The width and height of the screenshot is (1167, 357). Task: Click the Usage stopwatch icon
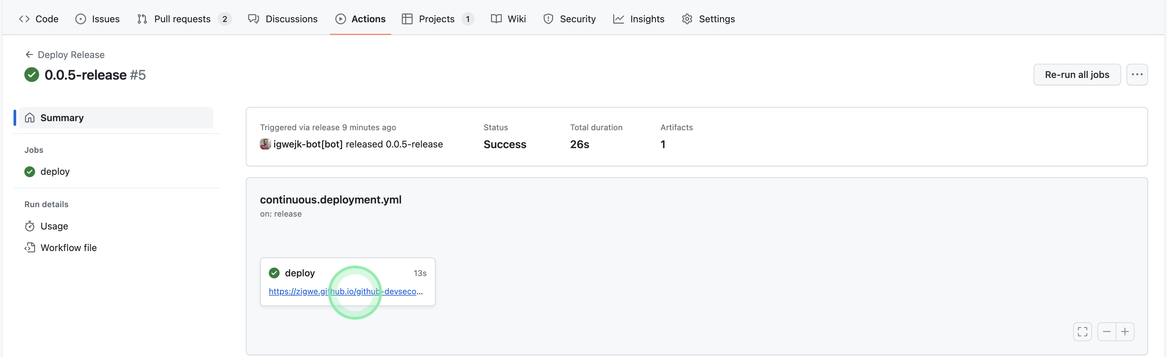tap(30, 226)
